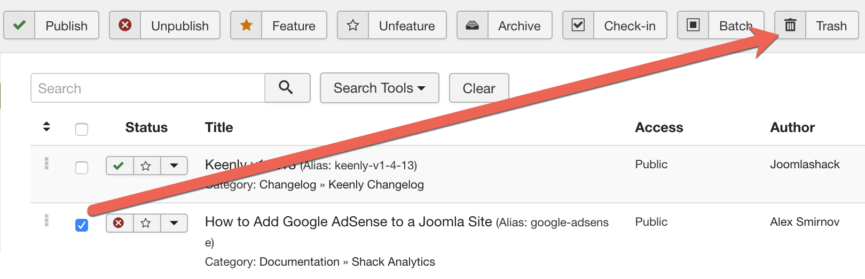
Task: Click the Unpublish red X icon
Action: [x=125, y=25]
